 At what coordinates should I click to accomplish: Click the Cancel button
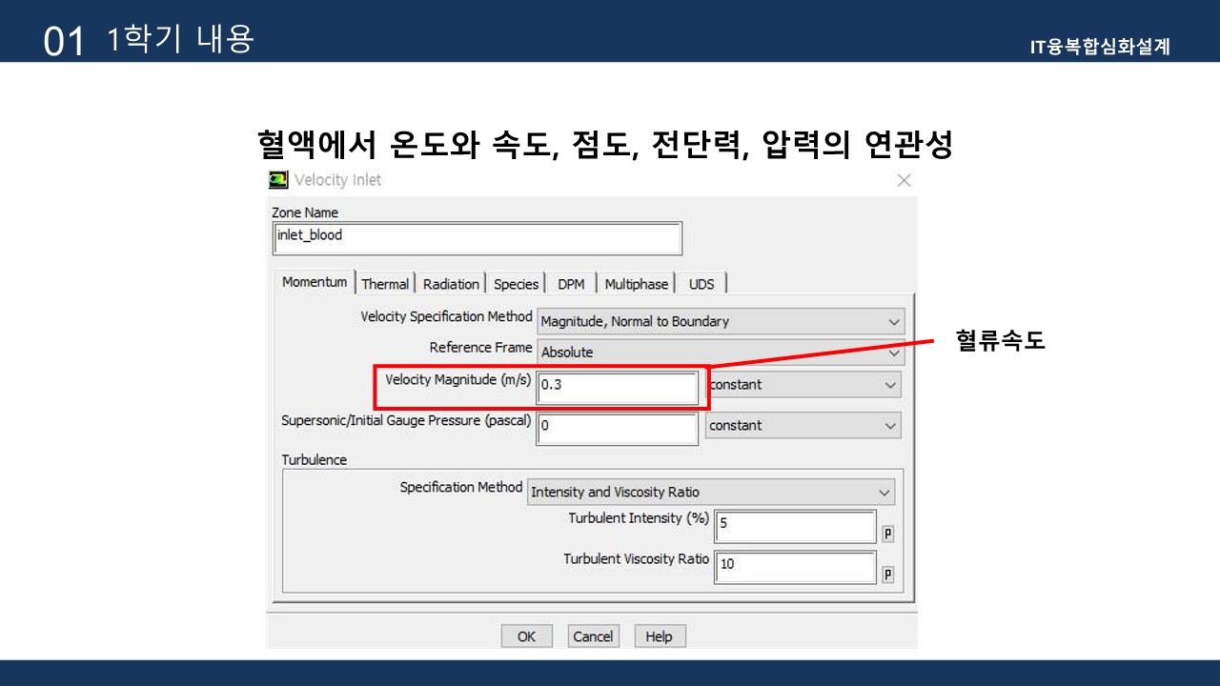pyautogui.click(x=593, y=636)
